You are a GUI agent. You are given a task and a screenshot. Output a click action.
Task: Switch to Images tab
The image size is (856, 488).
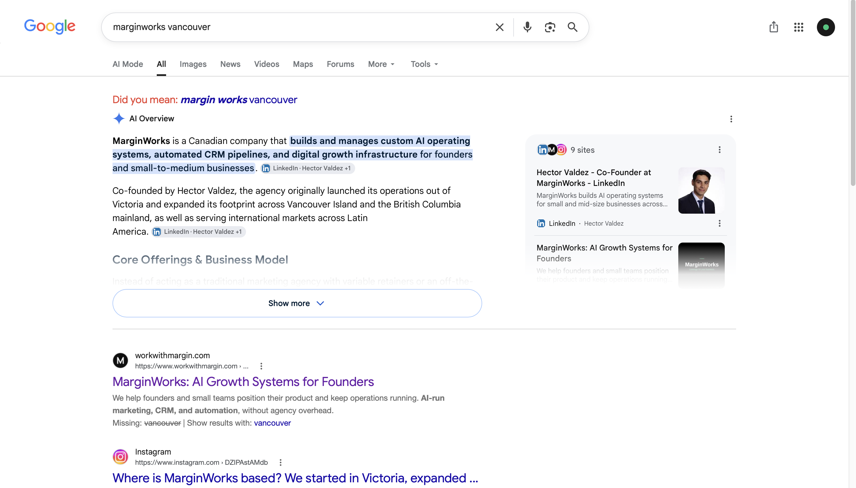point(193,64)
